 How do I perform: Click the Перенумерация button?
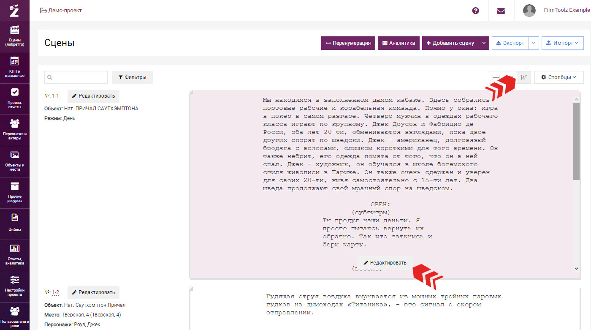point(348,43)
